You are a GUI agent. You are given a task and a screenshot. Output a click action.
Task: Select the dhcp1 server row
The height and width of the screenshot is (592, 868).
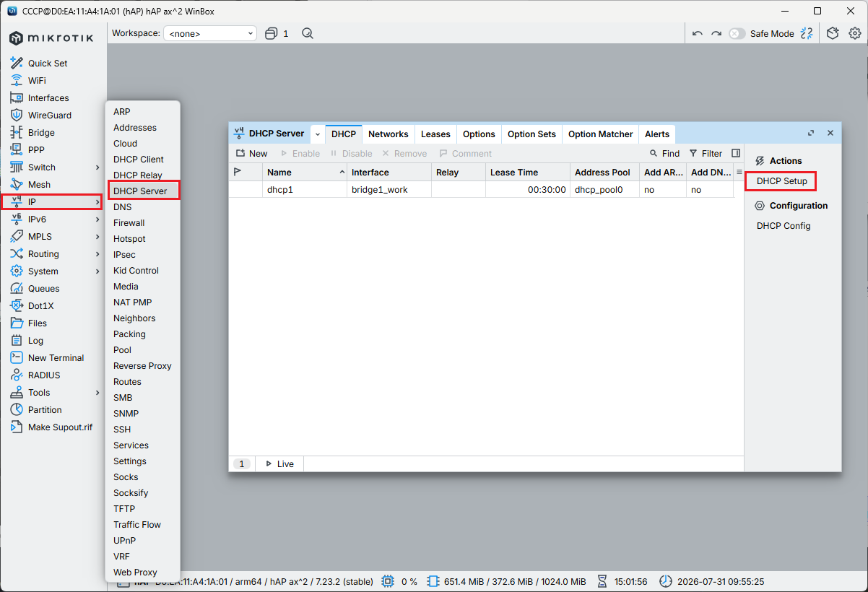coord(486,190)
